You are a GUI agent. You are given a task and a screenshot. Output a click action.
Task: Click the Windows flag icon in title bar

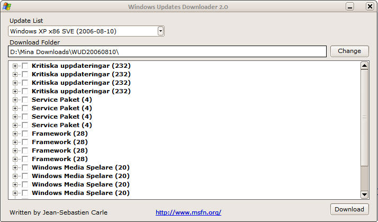[6, 6]
